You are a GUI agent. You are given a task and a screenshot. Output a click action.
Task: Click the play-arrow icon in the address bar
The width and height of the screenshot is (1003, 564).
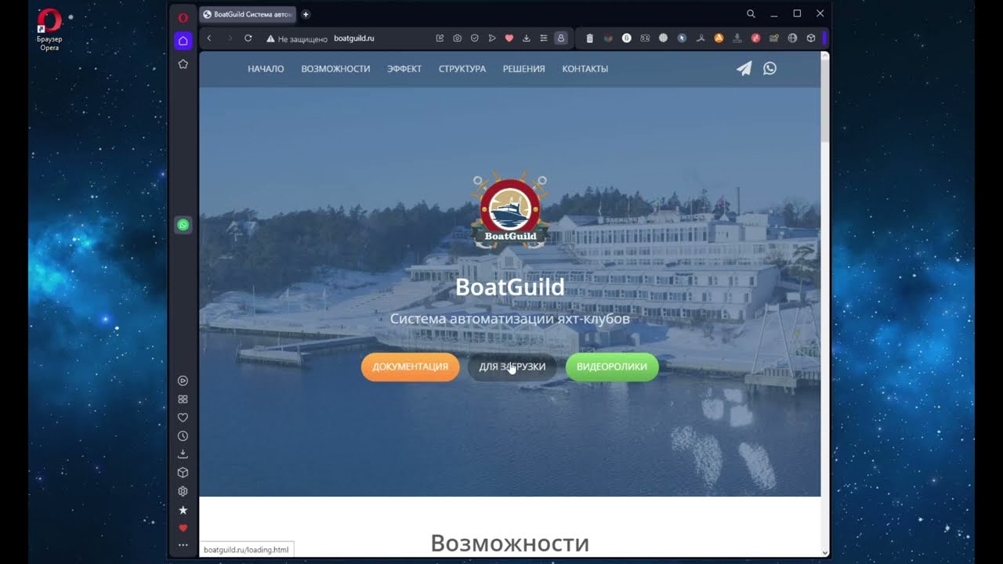click(492, 38)
